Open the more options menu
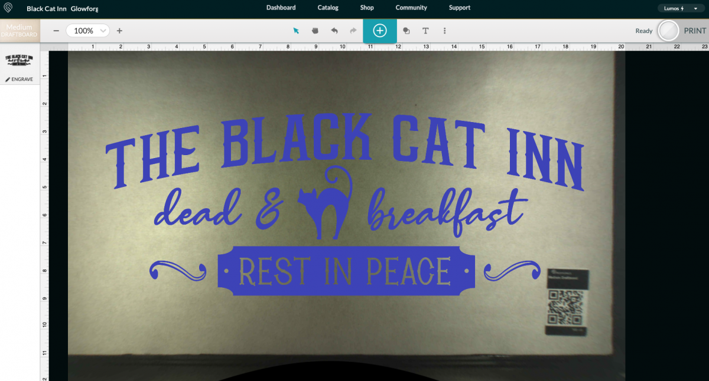This screenshot has height=381, width=709. pyautogui.click(x=444, y=31)
